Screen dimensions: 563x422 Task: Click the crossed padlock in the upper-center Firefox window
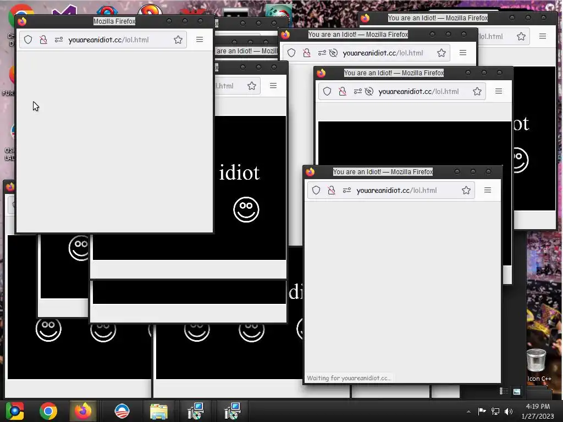click(x=307, y=53)
